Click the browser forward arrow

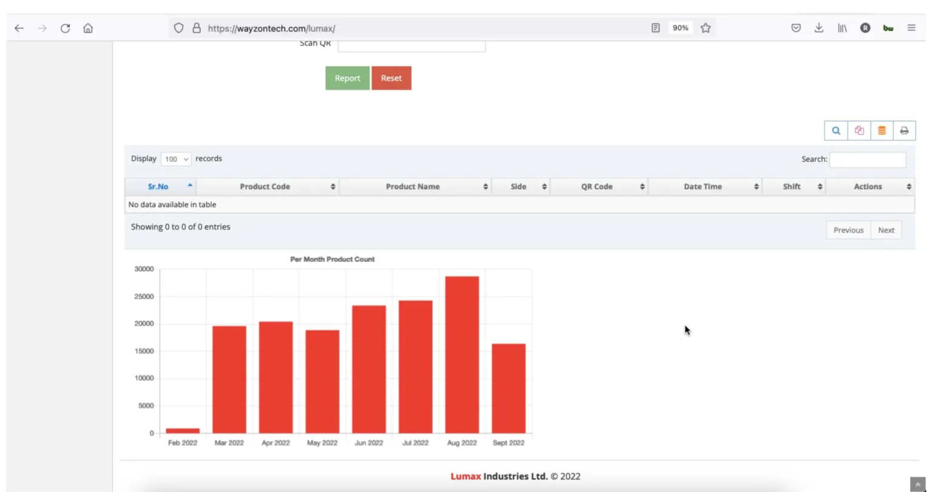[42, 28]
